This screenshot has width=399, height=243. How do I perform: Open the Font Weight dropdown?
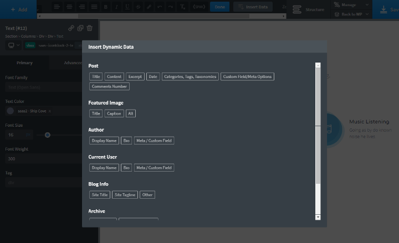pos(43,159)
